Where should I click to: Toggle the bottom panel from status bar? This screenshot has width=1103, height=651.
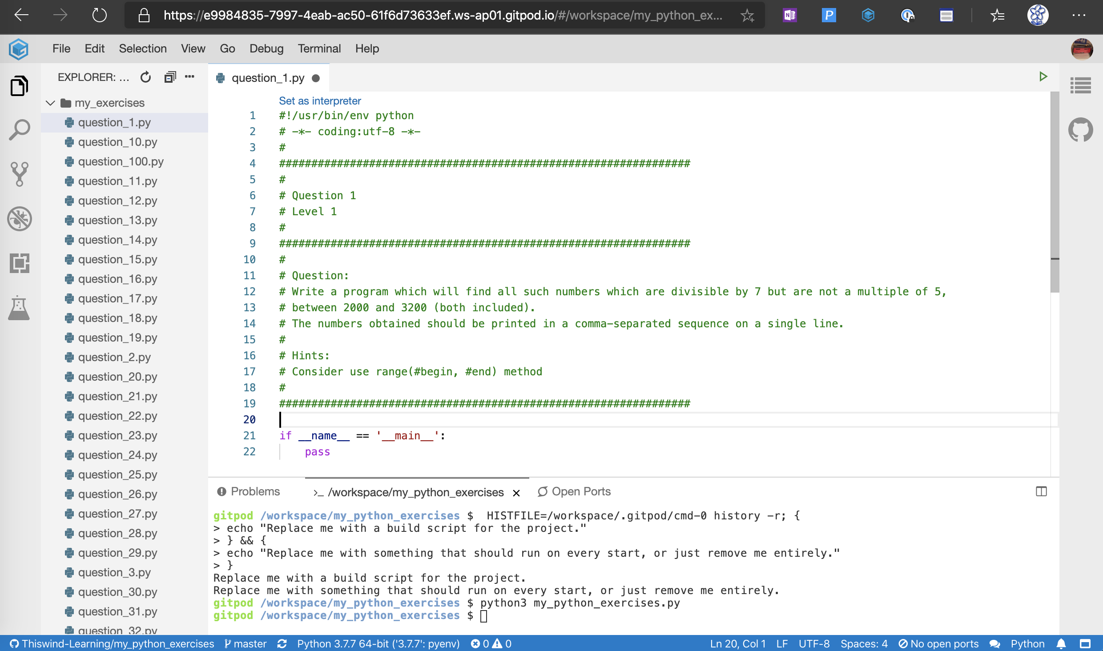[1085, 643]
